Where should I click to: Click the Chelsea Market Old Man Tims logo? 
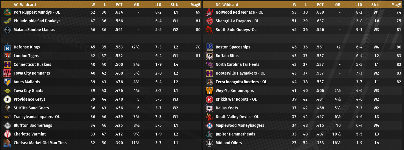tap(8, 143)
